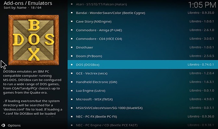Click bullet icon beside Dinothawr
This screenshot has height=129, width=218.
[72, 47]
